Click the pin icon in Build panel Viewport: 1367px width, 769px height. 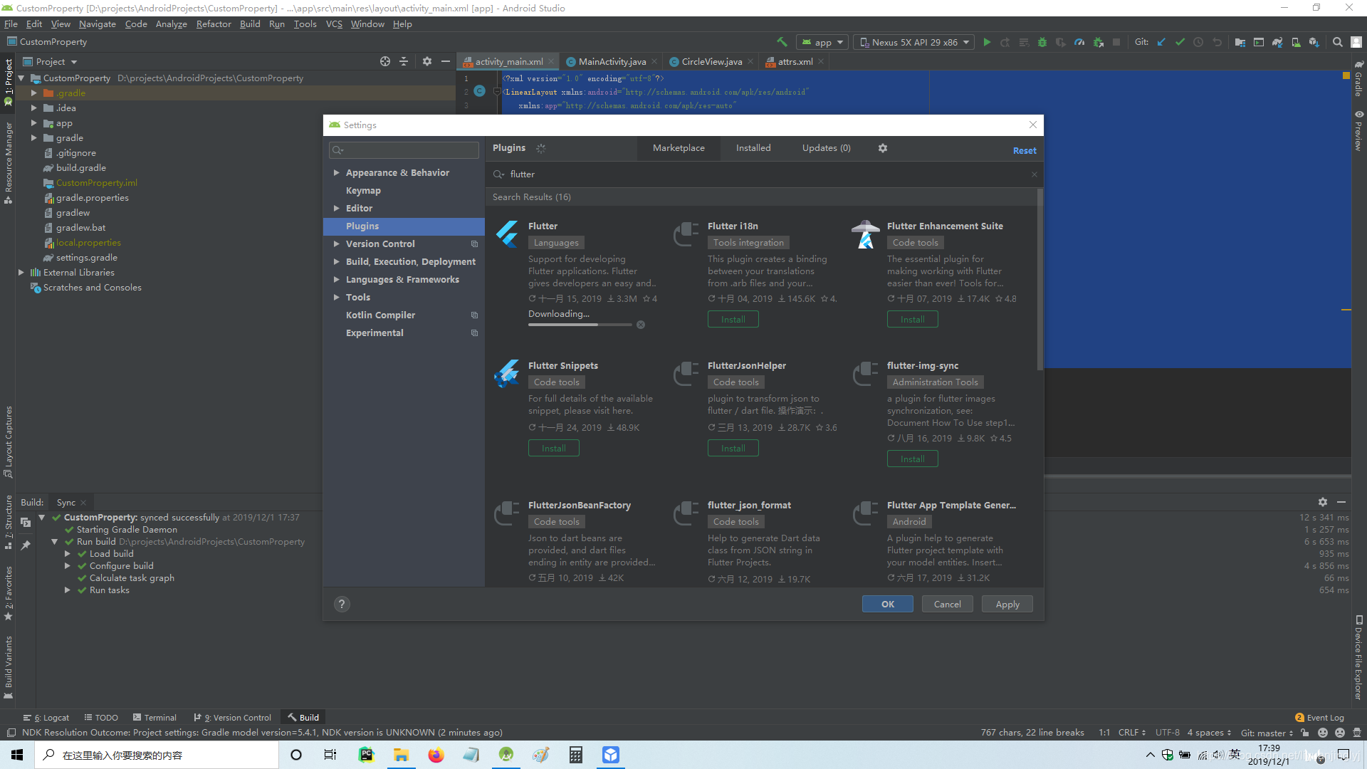click(26, 545)
